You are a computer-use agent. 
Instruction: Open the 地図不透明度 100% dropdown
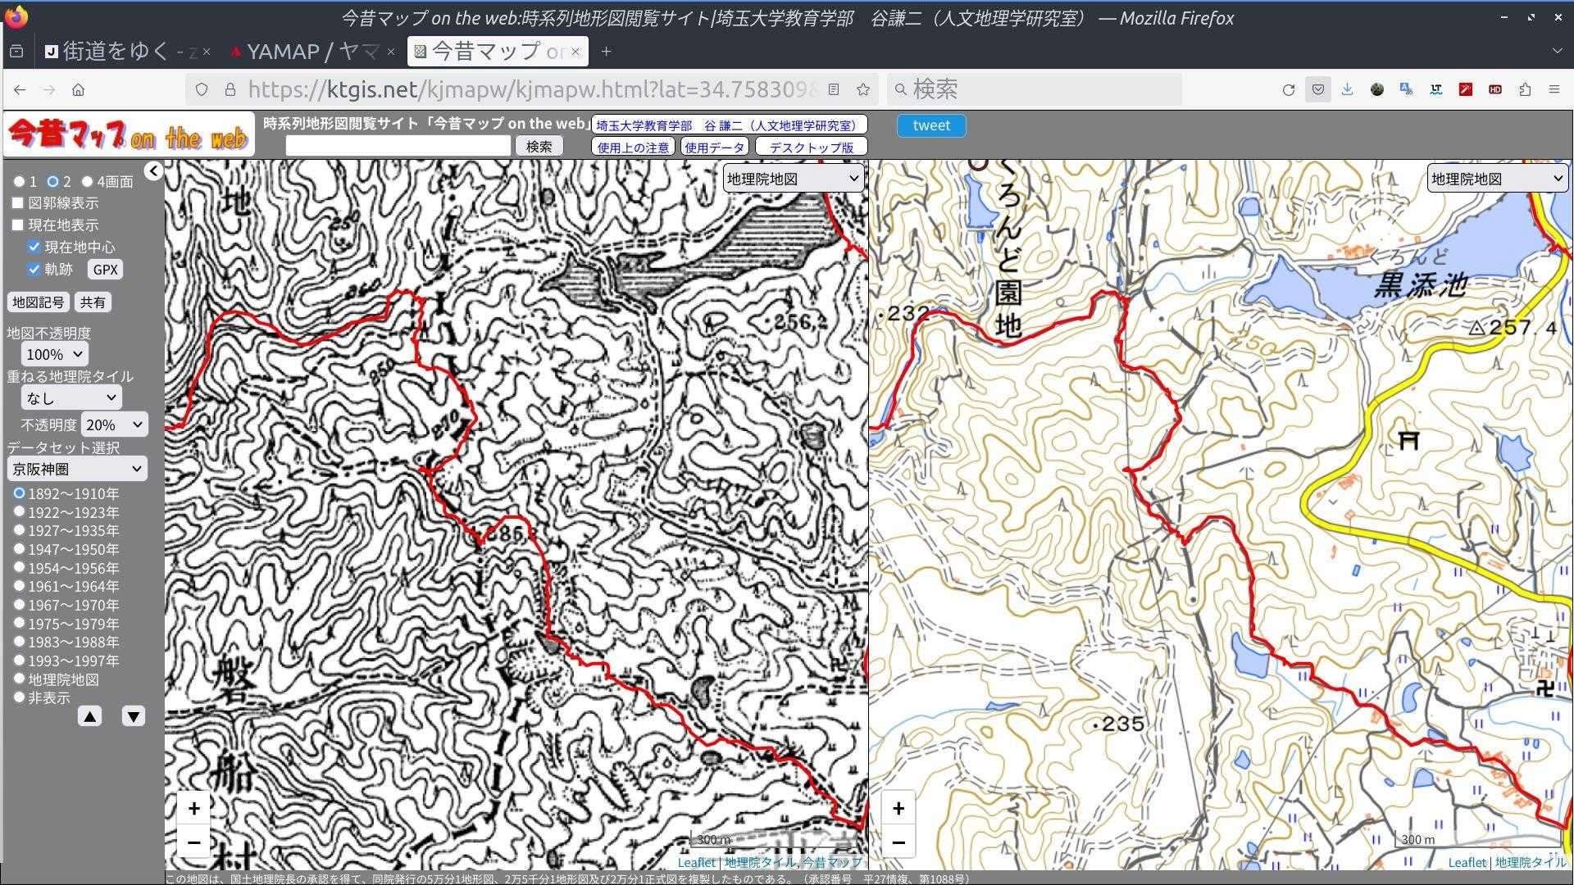click(x=55, y=354)
